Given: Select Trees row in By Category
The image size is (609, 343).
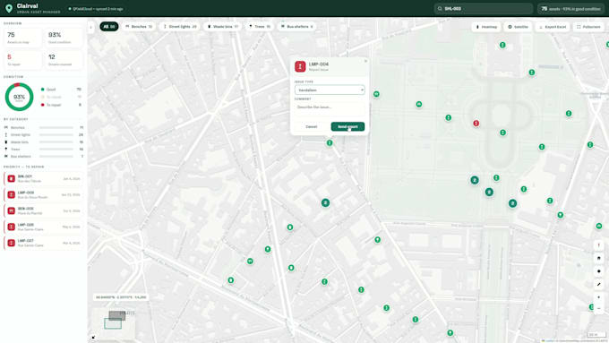Looking at the screenshot, I should pos(44,150).
